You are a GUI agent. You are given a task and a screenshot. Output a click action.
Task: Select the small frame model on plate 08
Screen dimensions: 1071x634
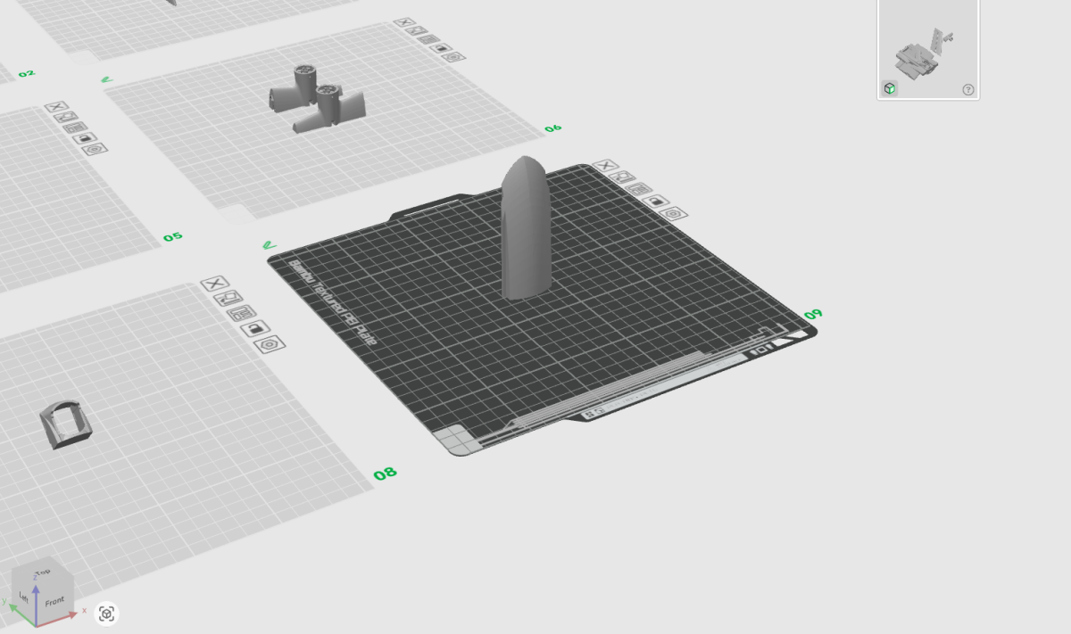pyautogui.click(x=66, y=425)
